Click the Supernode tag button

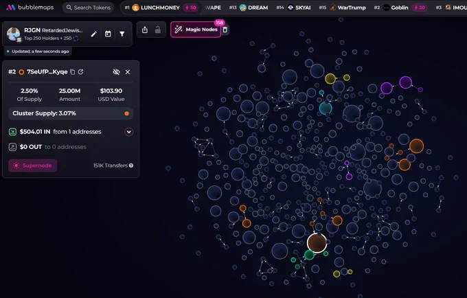(x=33, y=165)
